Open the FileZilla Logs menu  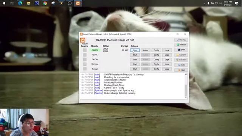167,60
